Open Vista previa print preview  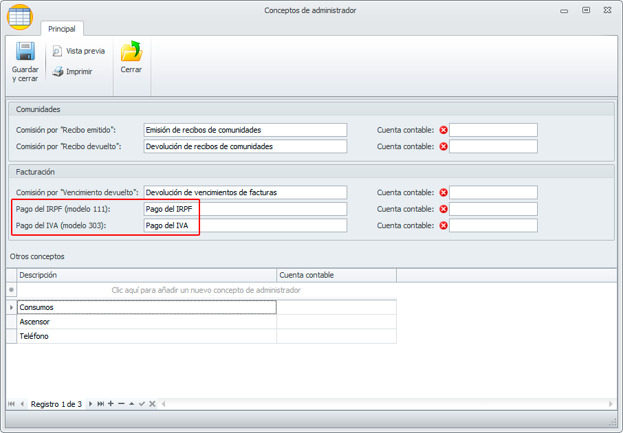78,52
